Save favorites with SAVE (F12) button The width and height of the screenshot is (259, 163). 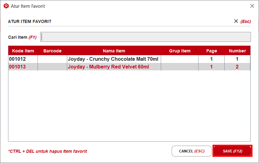click(232, 151)
